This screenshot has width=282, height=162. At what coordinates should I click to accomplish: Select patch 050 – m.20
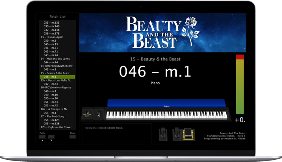click(58, 98)
